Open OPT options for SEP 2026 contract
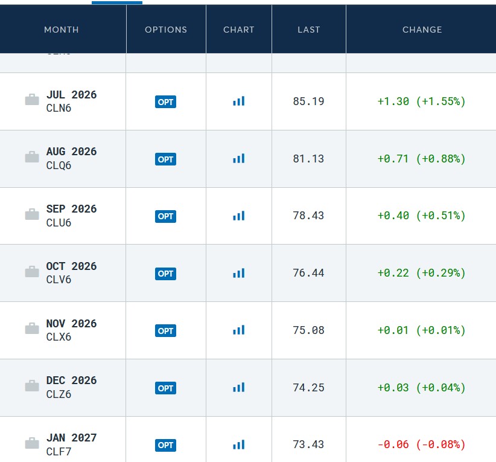The image size is (496, 462). tap(165, 216)
